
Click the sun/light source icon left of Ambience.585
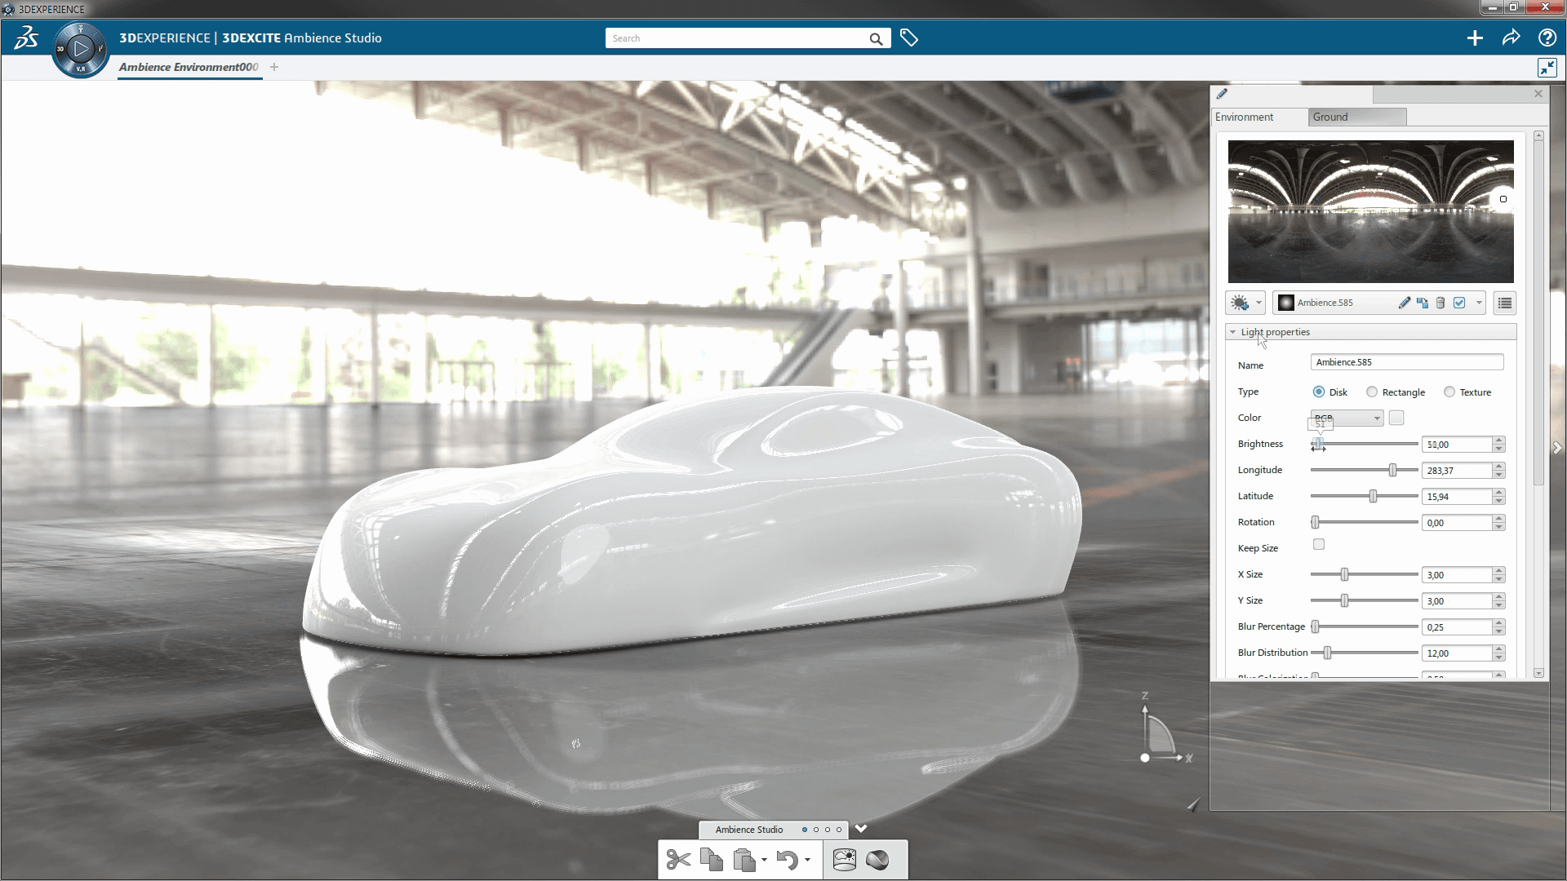coord(1239,303)
